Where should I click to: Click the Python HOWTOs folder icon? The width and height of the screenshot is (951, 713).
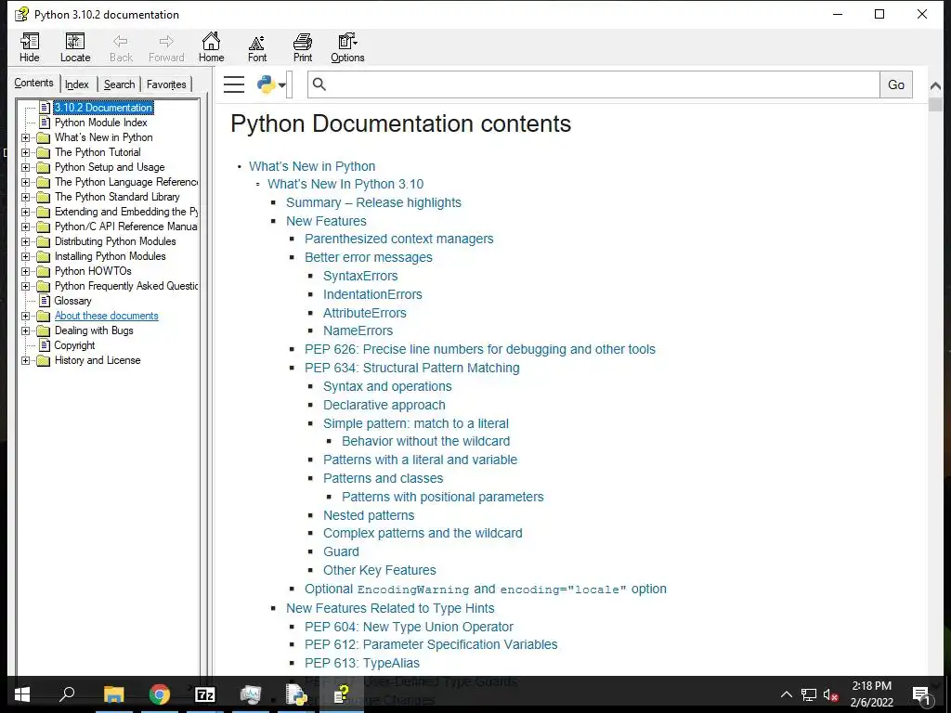(43, 271)
